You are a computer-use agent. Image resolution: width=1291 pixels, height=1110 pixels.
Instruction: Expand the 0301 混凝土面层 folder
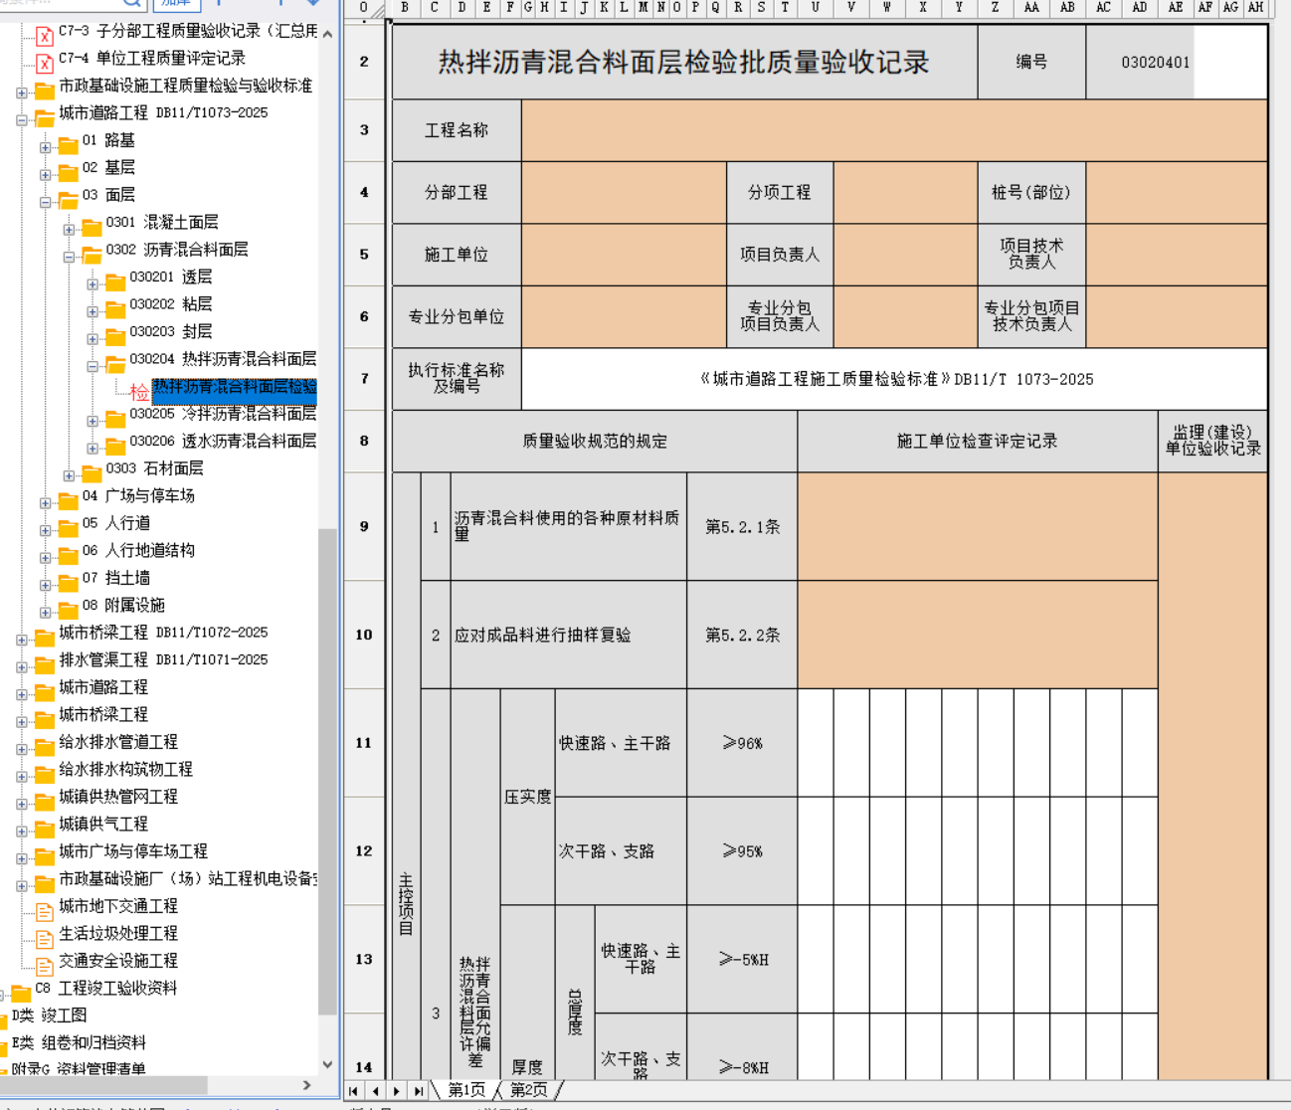click(x=69, y=230)
